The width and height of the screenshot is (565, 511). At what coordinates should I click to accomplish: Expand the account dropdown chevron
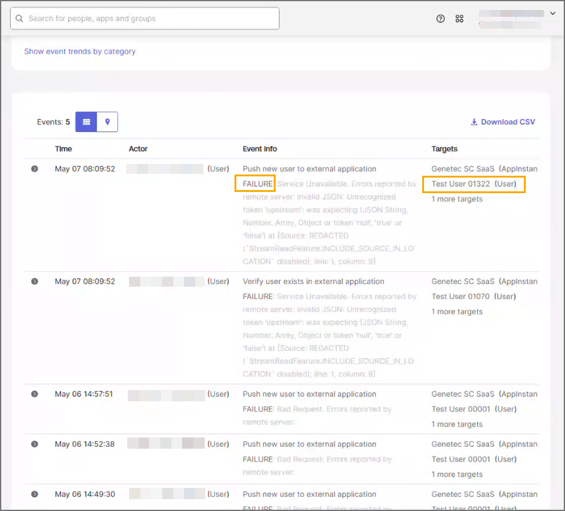click(x=553, y=13)
